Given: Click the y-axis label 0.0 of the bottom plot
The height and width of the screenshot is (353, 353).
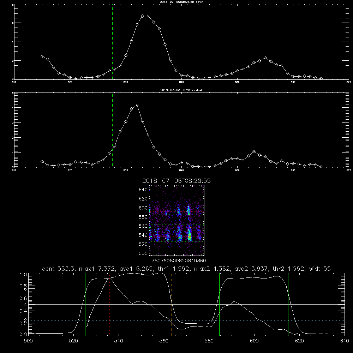Looking at the screenshot, I should (x=23, y=335).
